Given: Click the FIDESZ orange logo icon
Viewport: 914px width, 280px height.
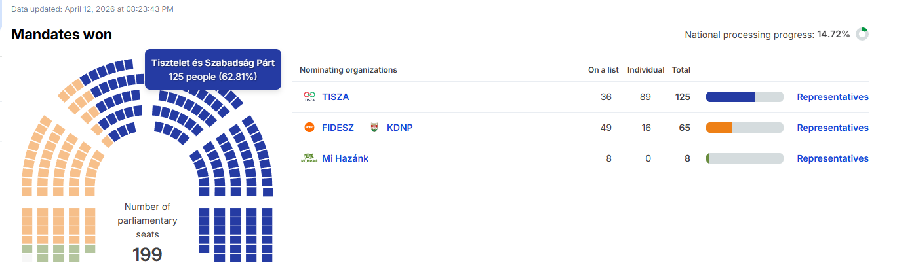Looking at the screenshot, I should (x=309, y=128).
